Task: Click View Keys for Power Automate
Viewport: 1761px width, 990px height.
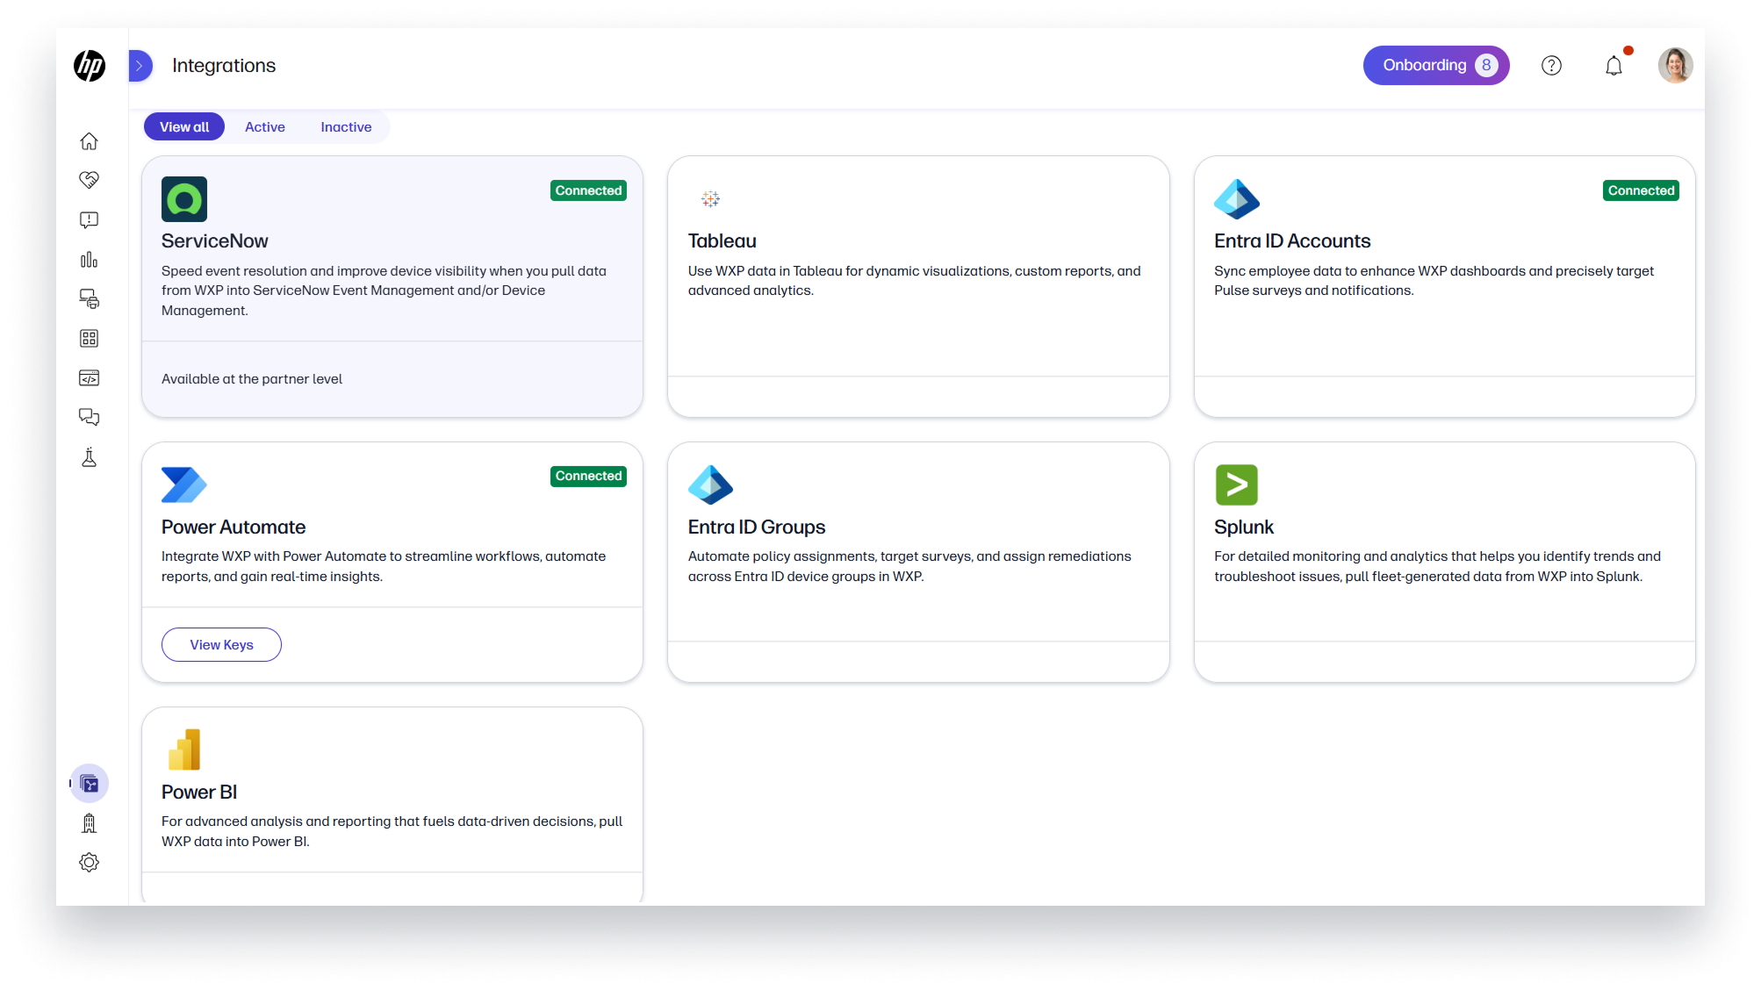Action: 221,645
